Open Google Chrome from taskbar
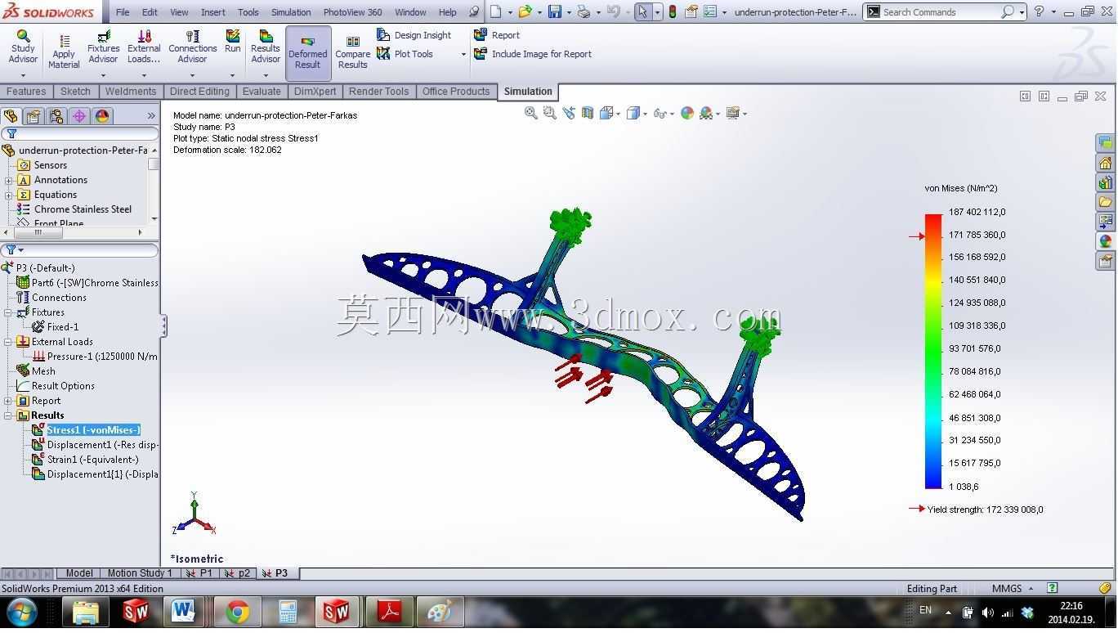Viewport: 1118px width, 633px height. point(238,612)
